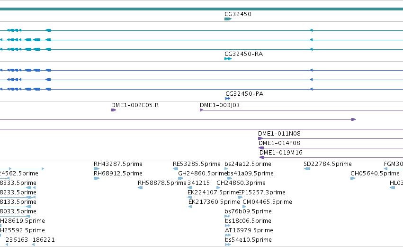Screen dimensions: 403x247
Task: Select the double-arrow glyph under bs54e10.5prime
Action: pyautogui.click(x=228, y=245)
